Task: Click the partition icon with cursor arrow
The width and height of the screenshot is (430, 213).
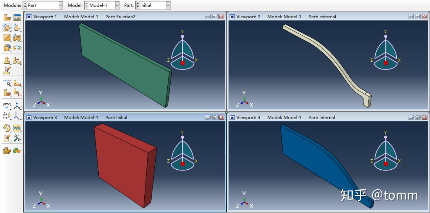Action: [x=7, y=83]
